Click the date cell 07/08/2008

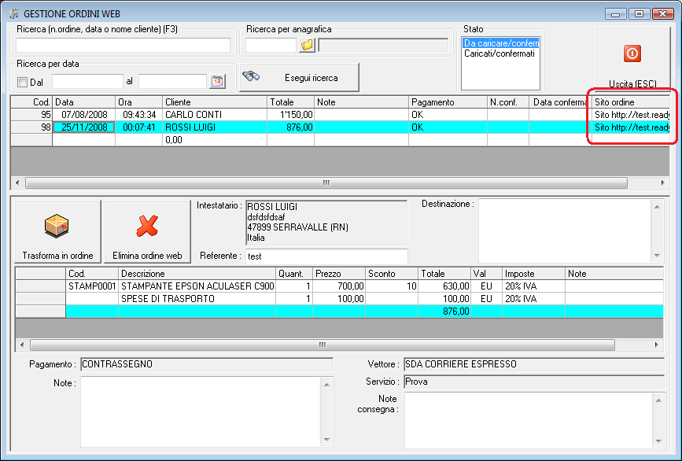[84, 115]
